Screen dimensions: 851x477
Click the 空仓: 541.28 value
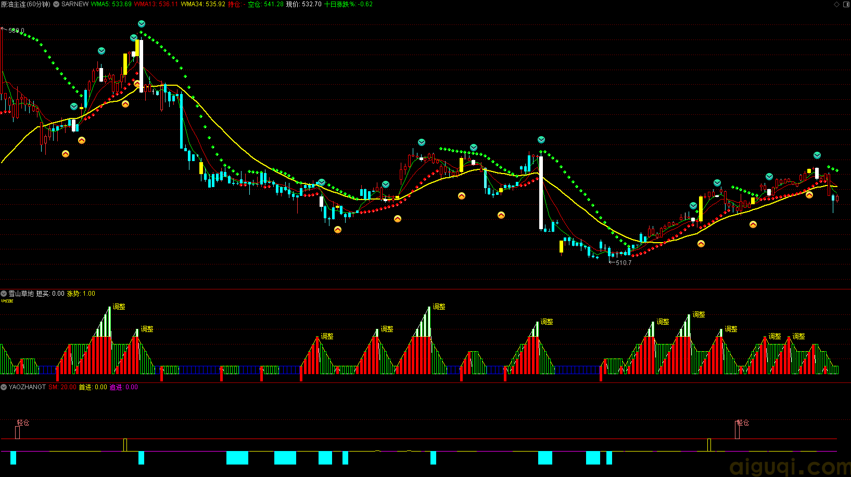pos(265,4)
